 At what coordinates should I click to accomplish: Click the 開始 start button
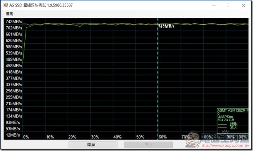click(x=93, y=144)
